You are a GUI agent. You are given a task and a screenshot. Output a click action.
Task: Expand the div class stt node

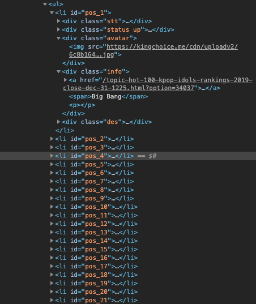pyautogui.click(x=58, y=21)
